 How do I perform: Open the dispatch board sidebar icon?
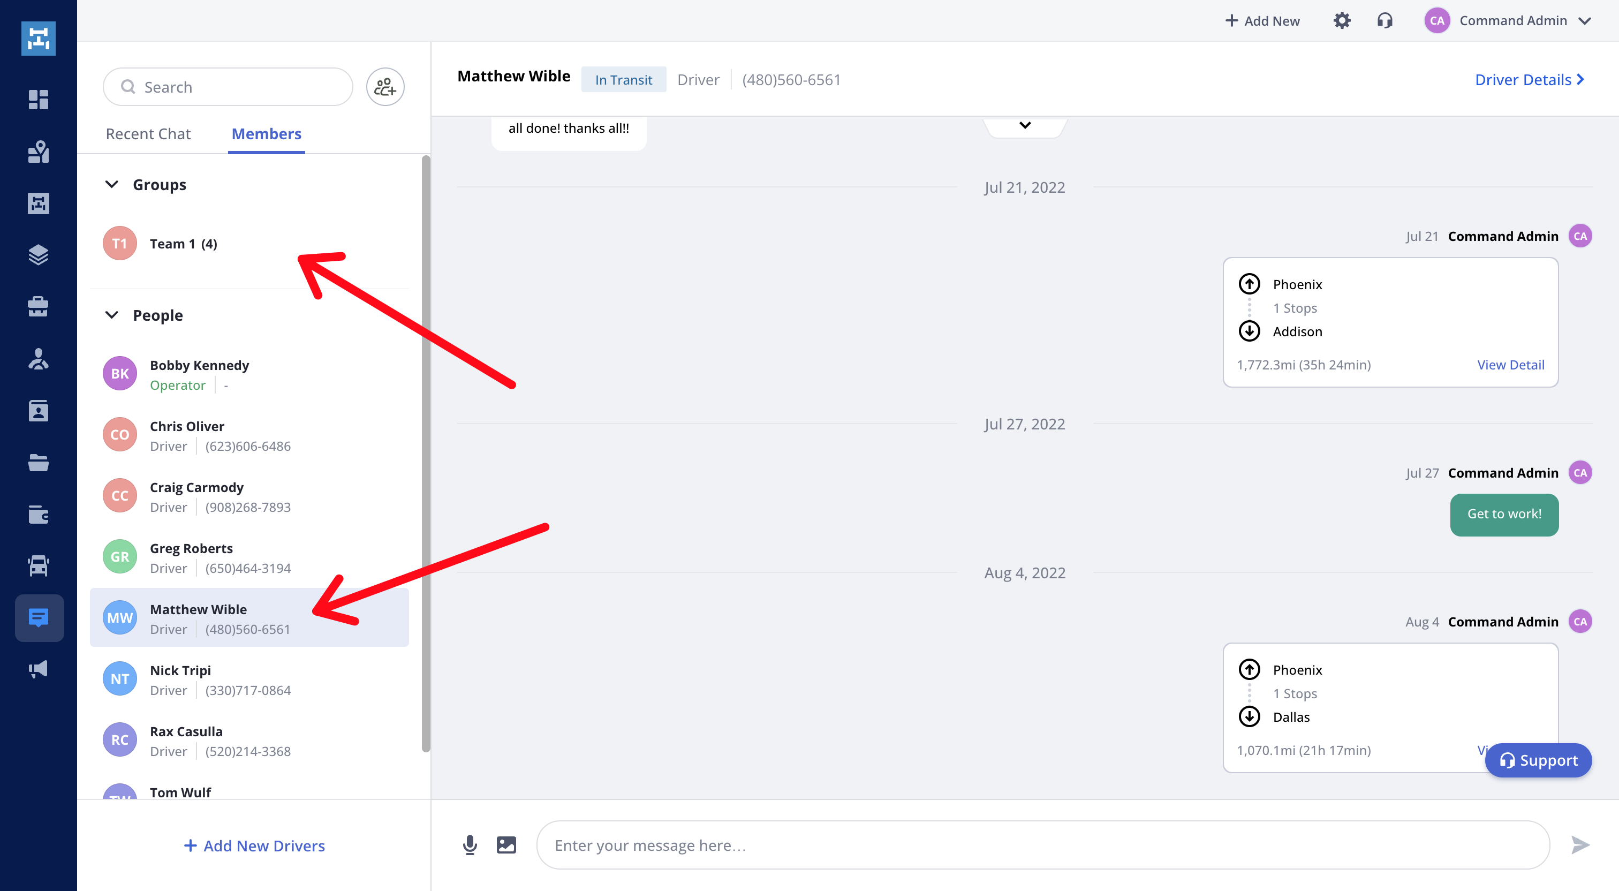coord(39,203)
